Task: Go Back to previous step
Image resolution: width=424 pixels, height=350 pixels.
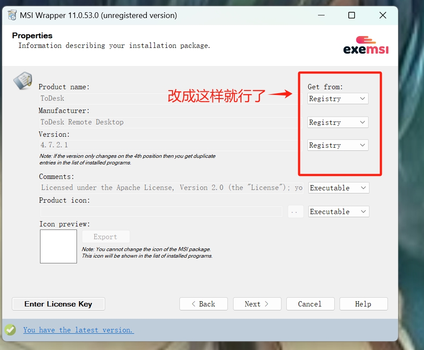Action: [203, 304]
